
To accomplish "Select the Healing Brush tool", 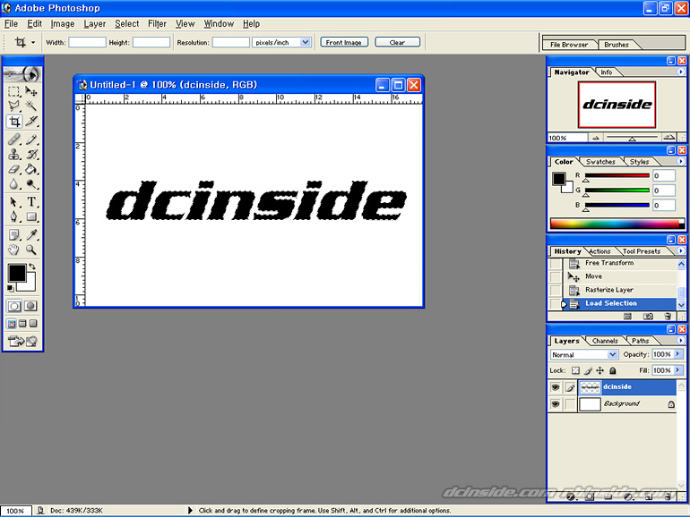I will pos(14,140).
